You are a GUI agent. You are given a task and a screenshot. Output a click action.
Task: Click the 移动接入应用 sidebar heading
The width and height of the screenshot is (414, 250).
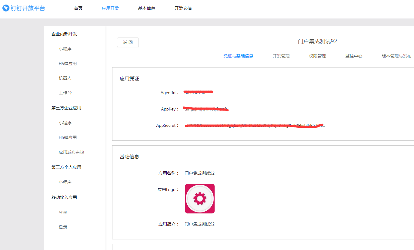pyautogui.click(x=64, y=197)
